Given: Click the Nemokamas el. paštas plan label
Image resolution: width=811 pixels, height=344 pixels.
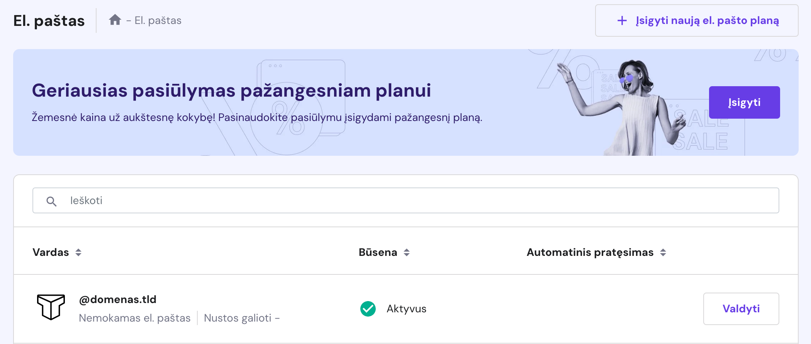Looking at the screenshot, I should coord(134,318).
